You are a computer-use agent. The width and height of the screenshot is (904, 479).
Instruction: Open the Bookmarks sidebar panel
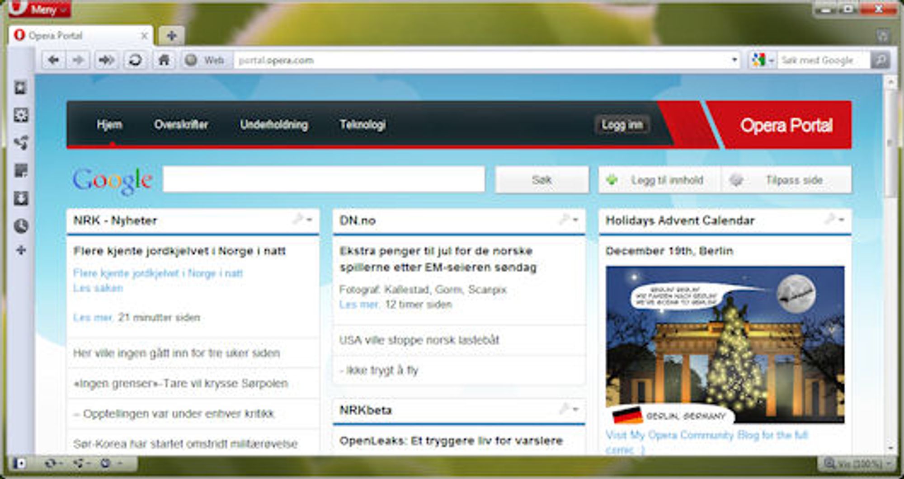click(x=21, y=88)
